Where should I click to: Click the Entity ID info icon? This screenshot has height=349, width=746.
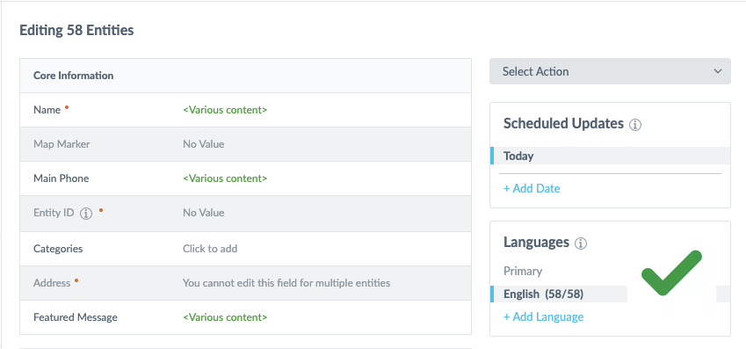pyautogui.click(x=85, y=214)
